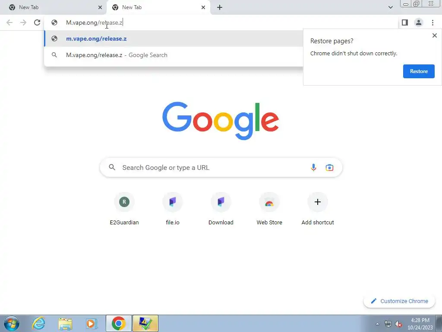The width and height of the screenshot is (442, 332).
Task: Open the E2Guardian shortcut
Action: pyautogui.click(x=124, y=208)
